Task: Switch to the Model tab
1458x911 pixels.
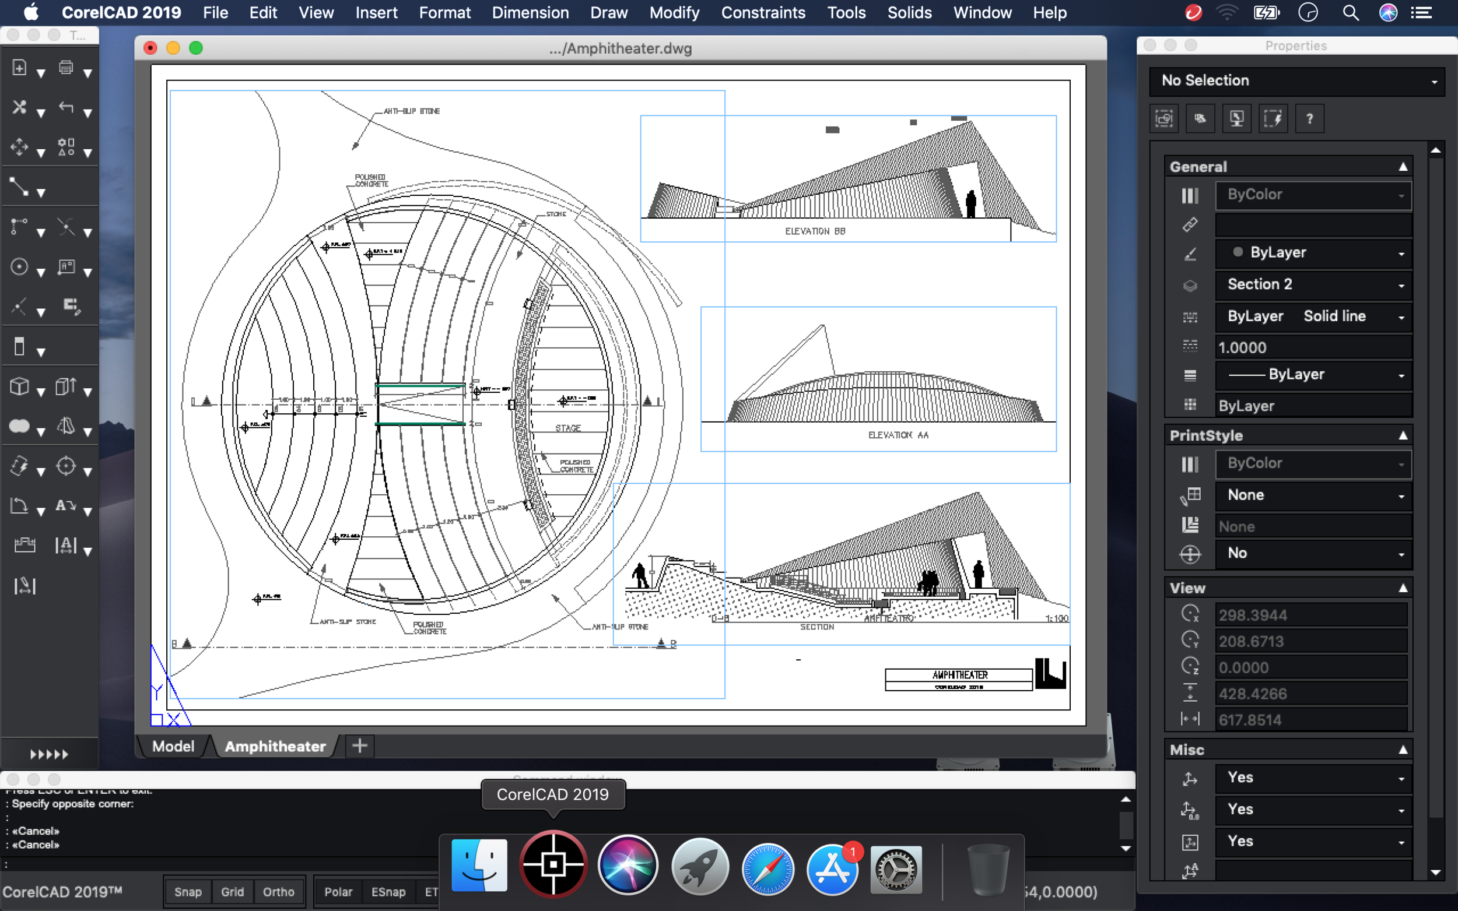Action: [173, 745]
